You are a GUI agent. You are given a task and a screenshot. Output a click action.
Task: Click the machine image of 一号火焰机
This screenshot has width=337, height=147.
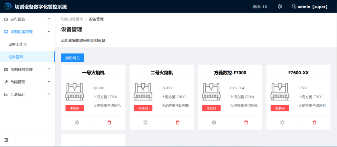[x=75, y=92]
